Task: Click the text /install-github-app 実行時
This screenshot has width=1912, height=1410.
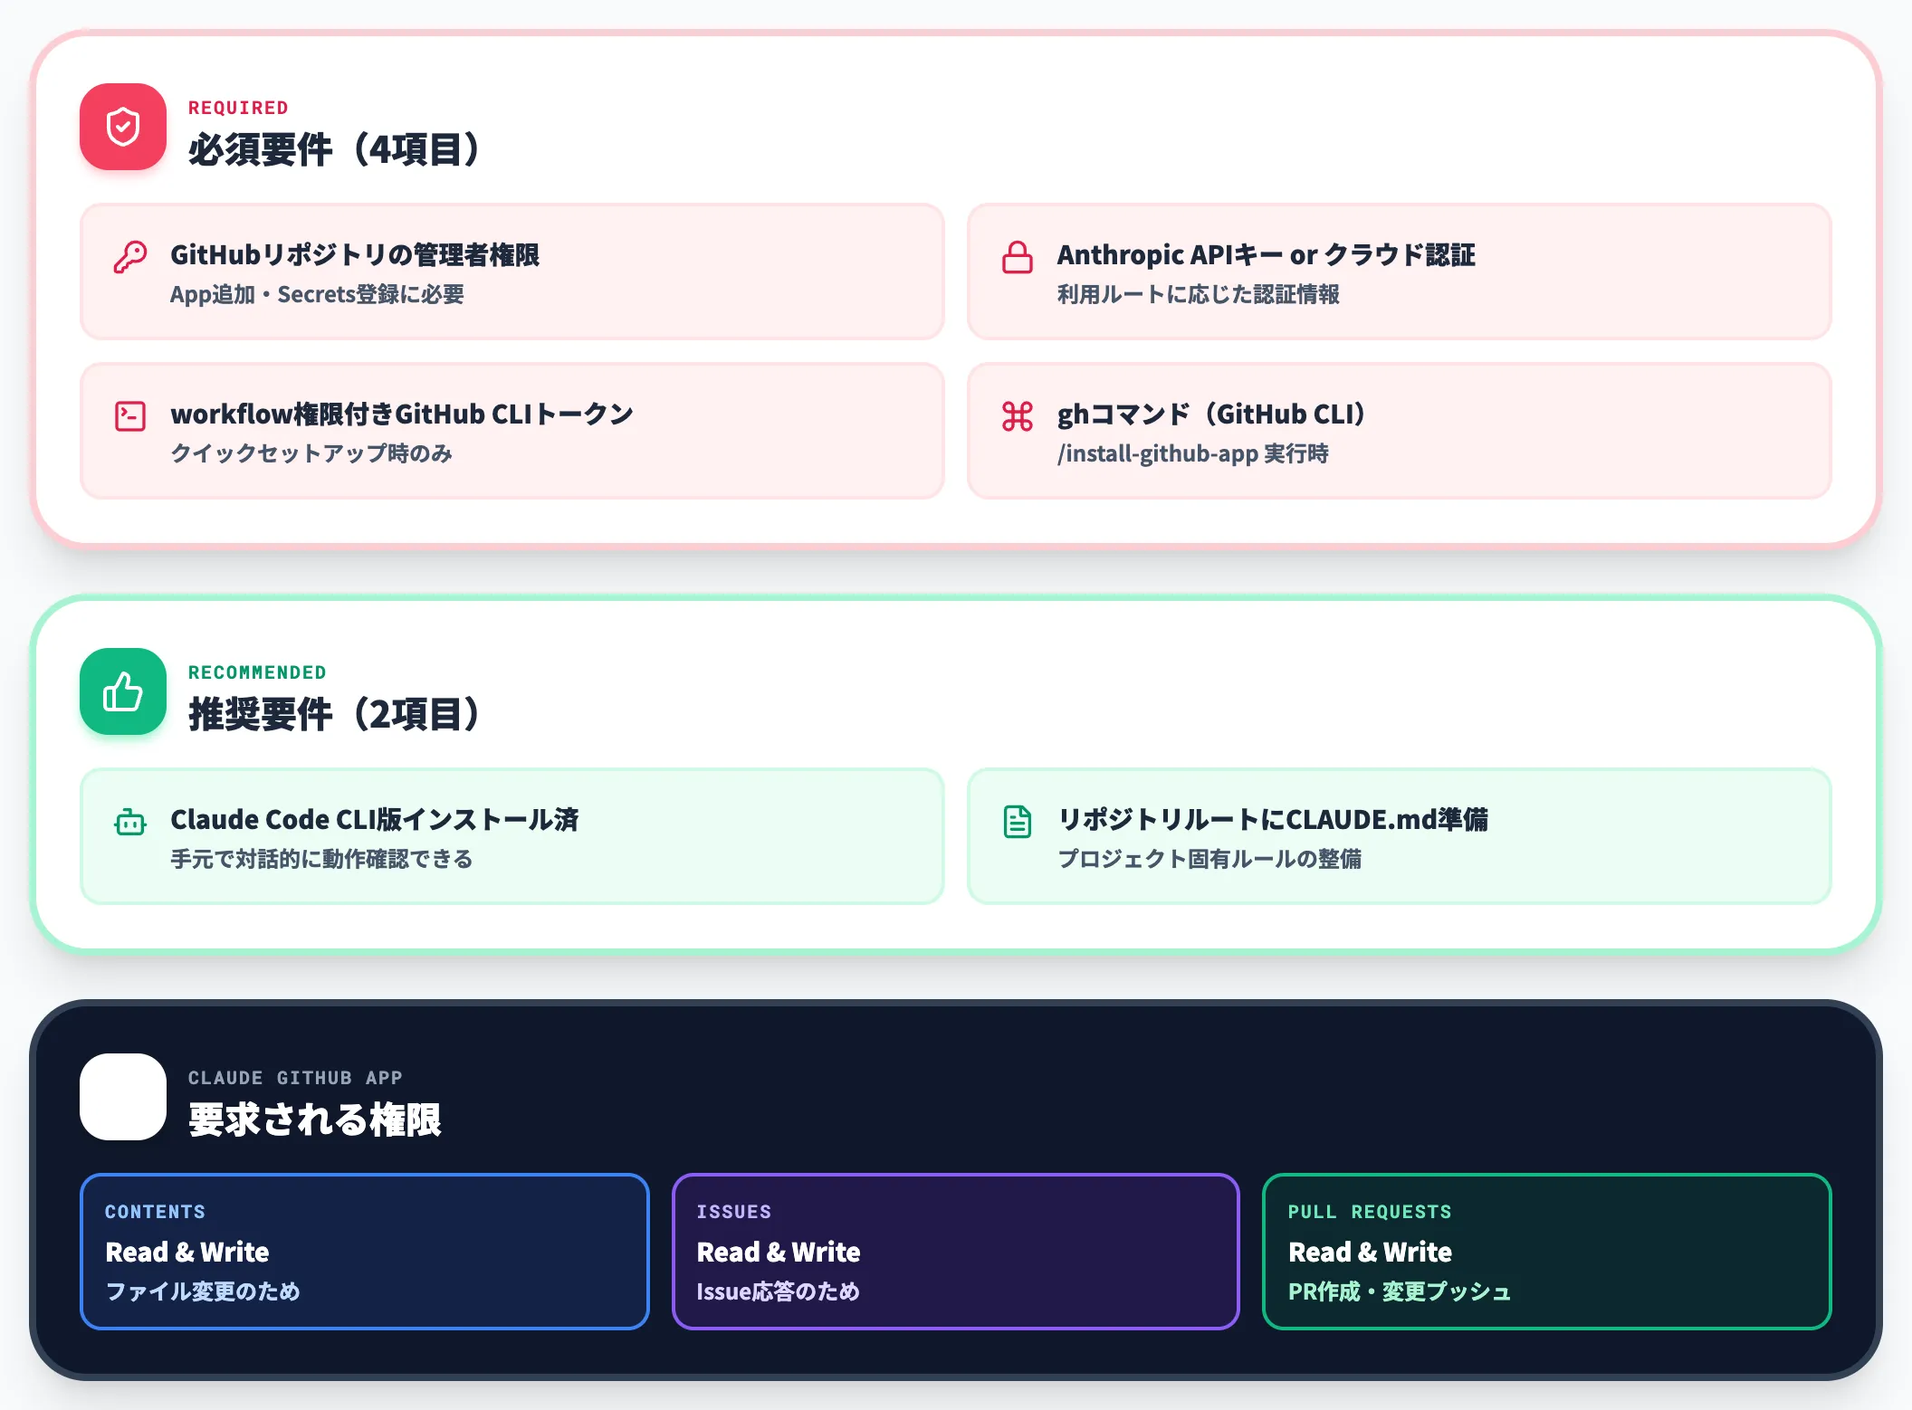Action: [x=1193, y=453]
